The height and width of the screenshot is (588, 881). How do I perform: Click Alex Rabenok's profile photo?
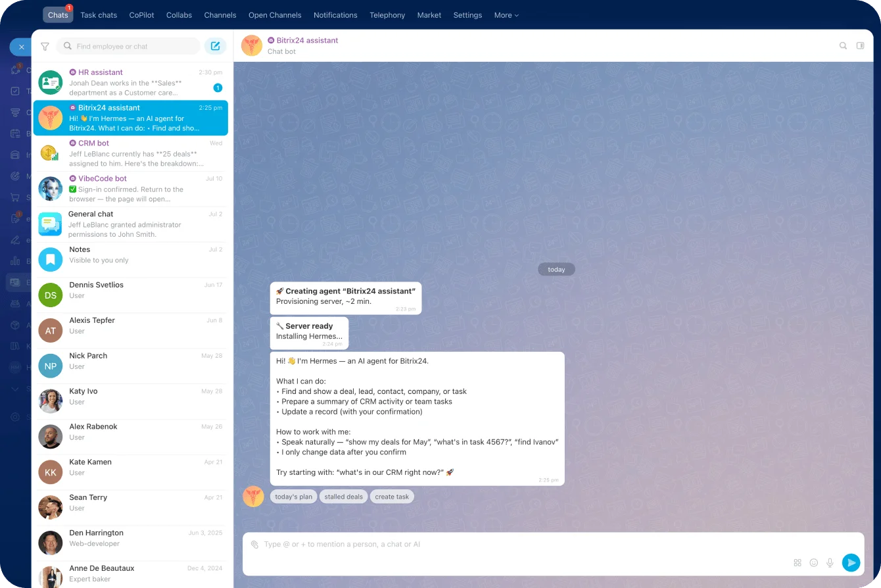pyautogui.click(x=51, y=437)
